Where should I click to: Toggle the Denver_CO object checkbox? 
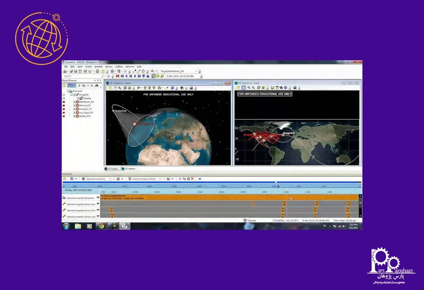(x=75, y=105)
